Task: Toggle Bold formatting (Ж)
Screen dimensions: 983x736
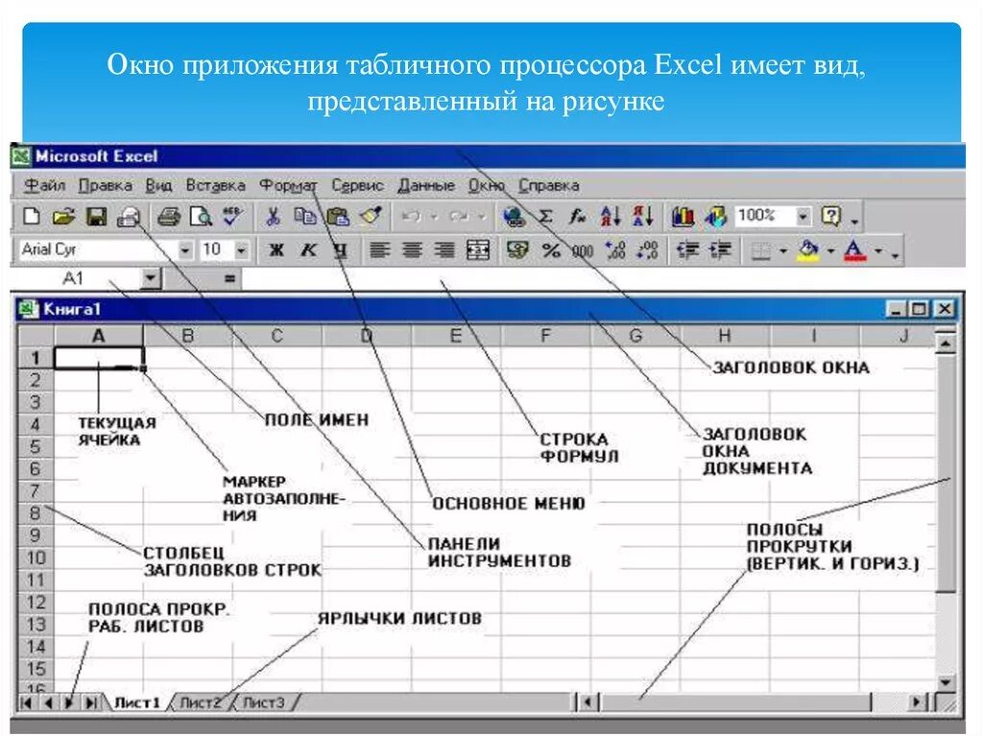Action: [276, 250]
